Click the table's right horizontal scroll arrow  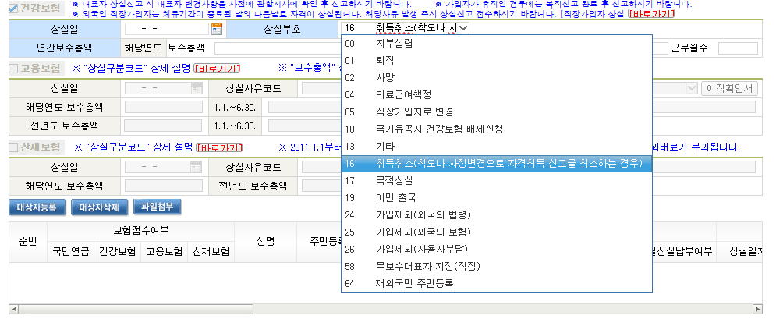click(757, 309)
